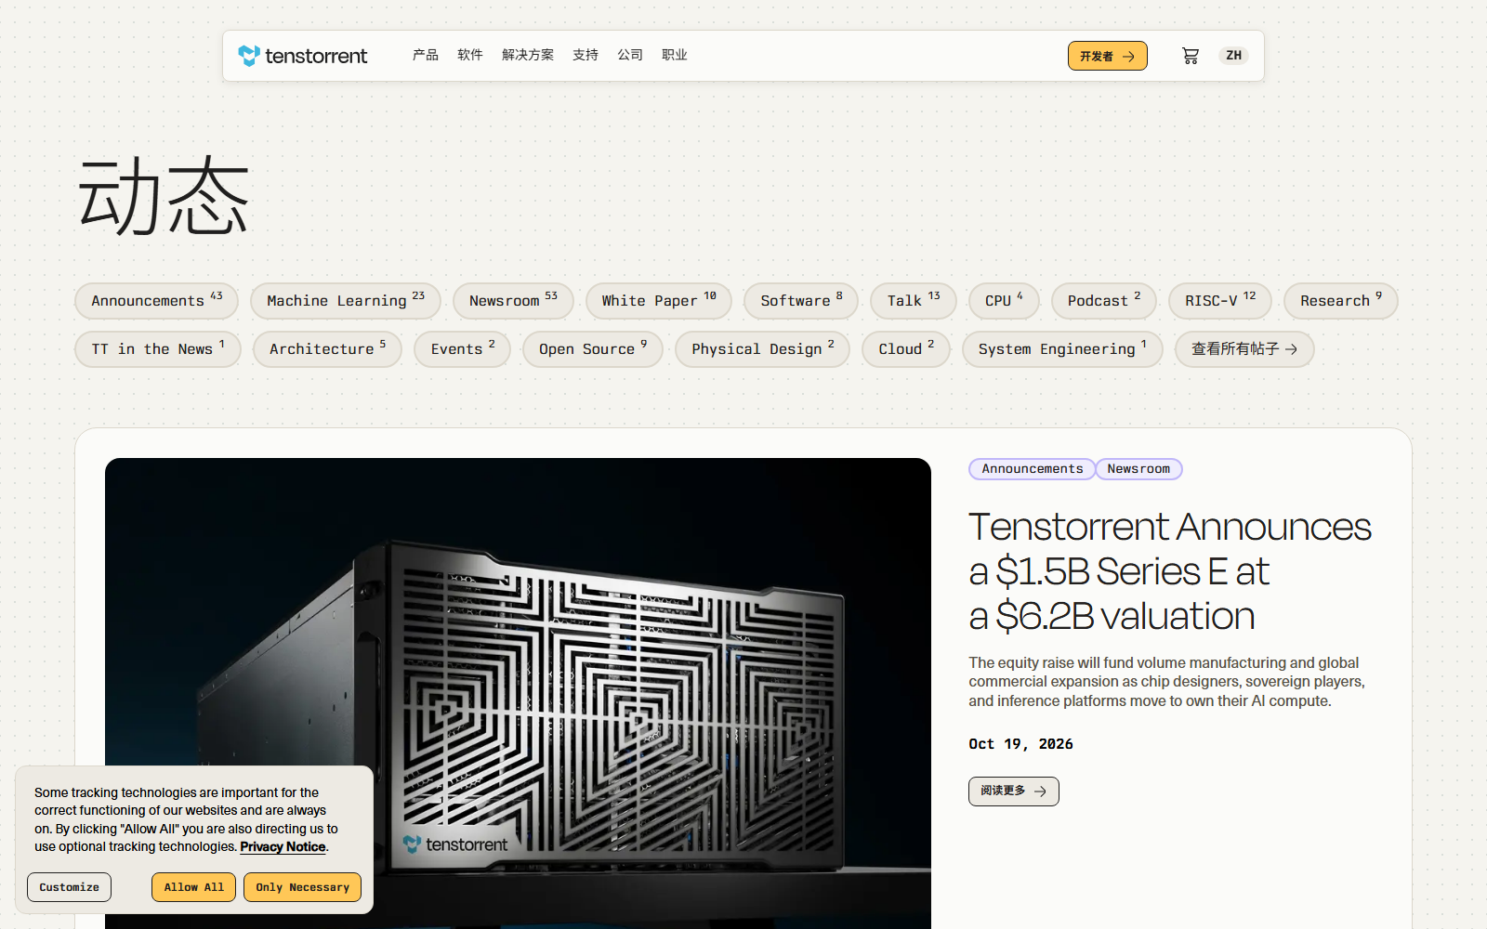This screenshot has height=929, width=1487.
Task: Click the Announcements label on featured article
Action: 1033,469
